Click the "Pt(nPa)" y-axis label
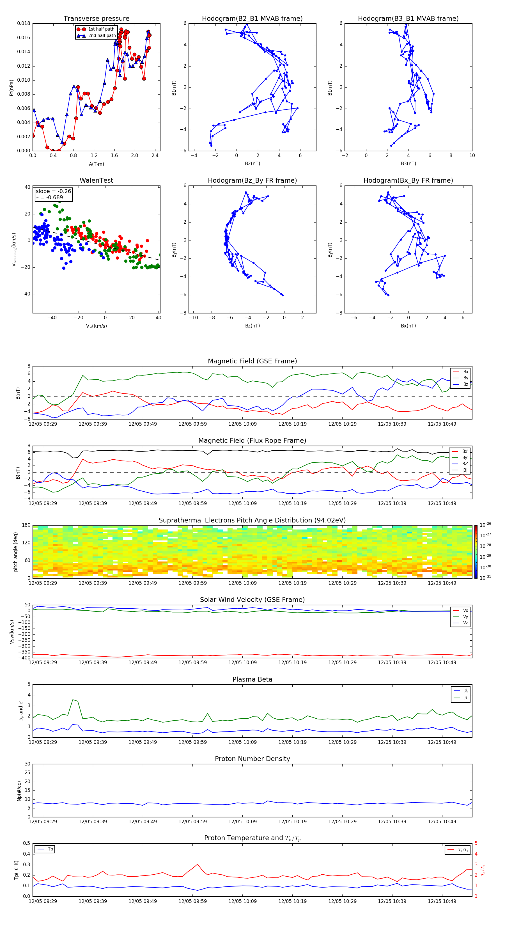Viewport: 505px width, 926px height. (x=12, y=87)
